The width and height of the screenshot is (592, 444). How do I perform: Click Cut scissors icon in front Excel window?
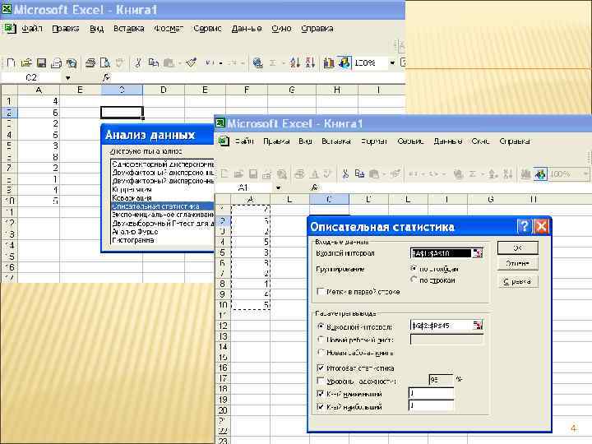pyautogui.click(x=345, y=173)
